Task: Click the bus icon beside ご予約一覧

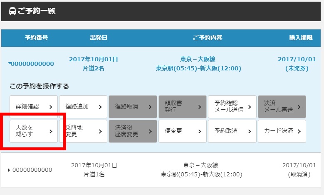Action: [x=12, y=11]
